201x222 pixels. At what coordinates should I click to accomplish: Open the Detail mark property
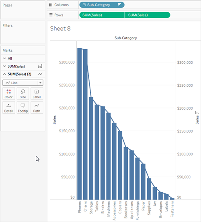pyautogui.click(x=8, y=108)
